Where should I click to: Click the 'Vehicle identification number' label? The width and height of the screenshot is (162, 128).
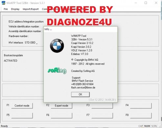pos(24,27)
